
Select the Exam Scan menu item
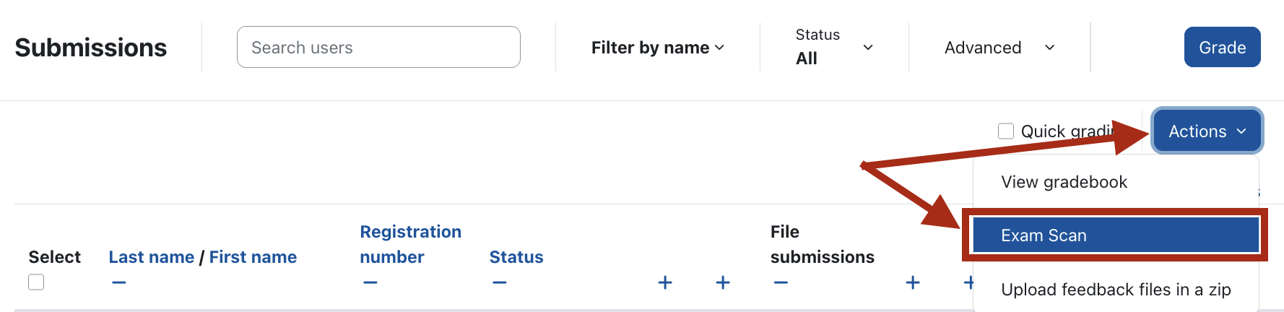point(1115,235)
